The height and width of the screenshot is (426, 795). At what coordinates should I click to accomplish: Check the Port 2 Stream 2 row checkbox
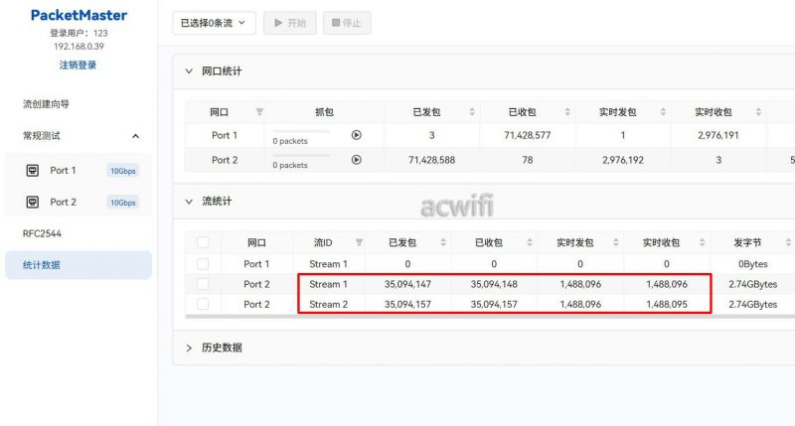point(204,304)
